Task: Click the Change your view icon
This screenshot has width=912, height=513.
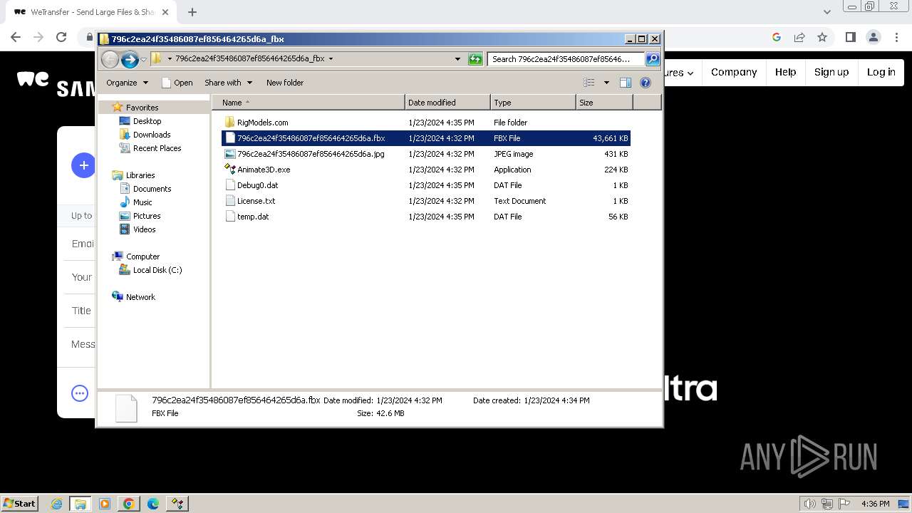Action: [589, 83]
